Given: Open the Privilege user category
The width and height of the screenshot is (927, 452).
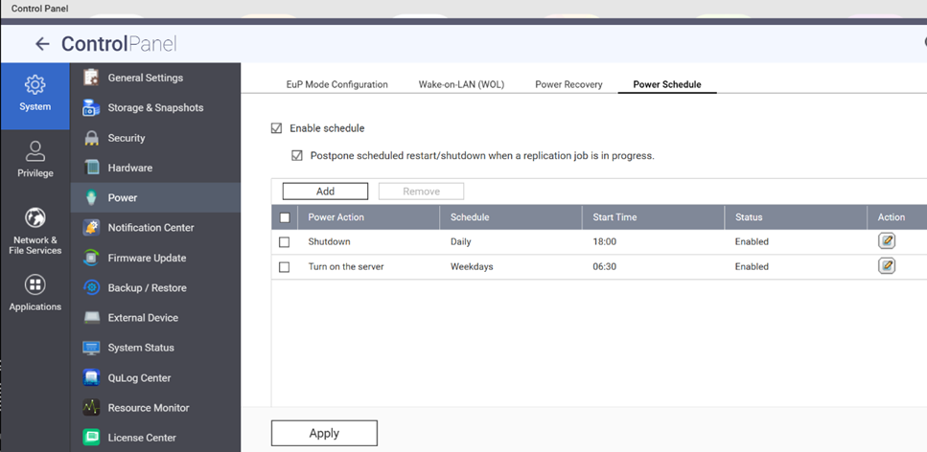Looking at the screenshot, I should tap(35, 160).
